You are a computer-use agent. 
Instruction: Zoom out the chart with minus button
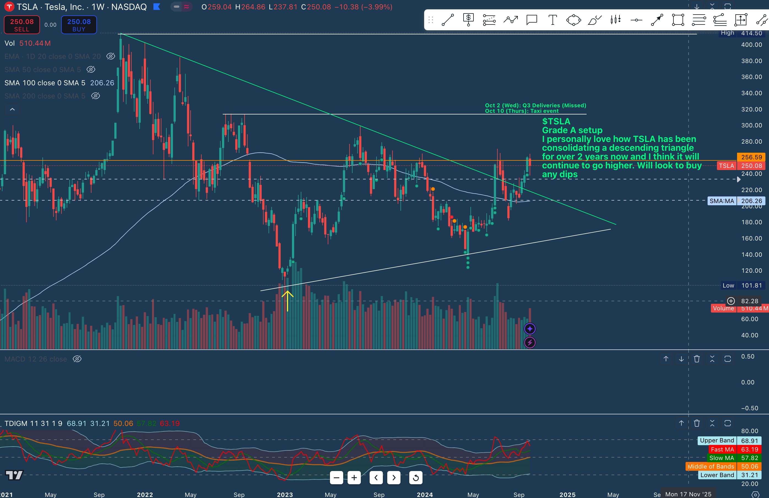pyautogui.click(x=336, y=478)
